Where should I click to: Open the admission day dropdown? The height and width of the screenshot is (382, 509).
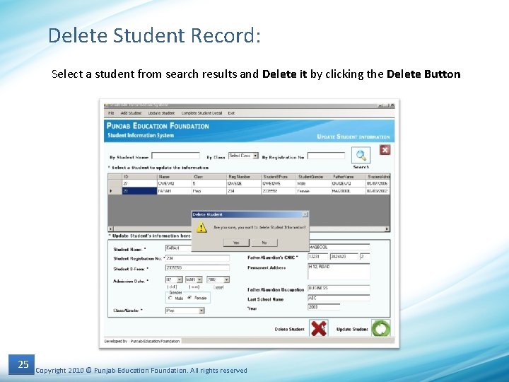click(180, 279)
